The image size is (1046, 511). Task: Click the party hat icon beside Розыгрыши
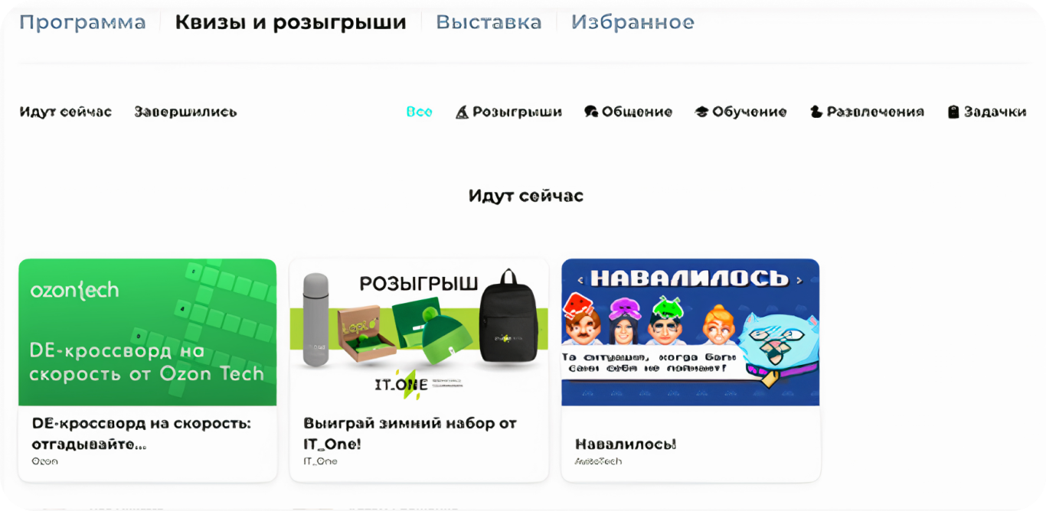point(462,112)
